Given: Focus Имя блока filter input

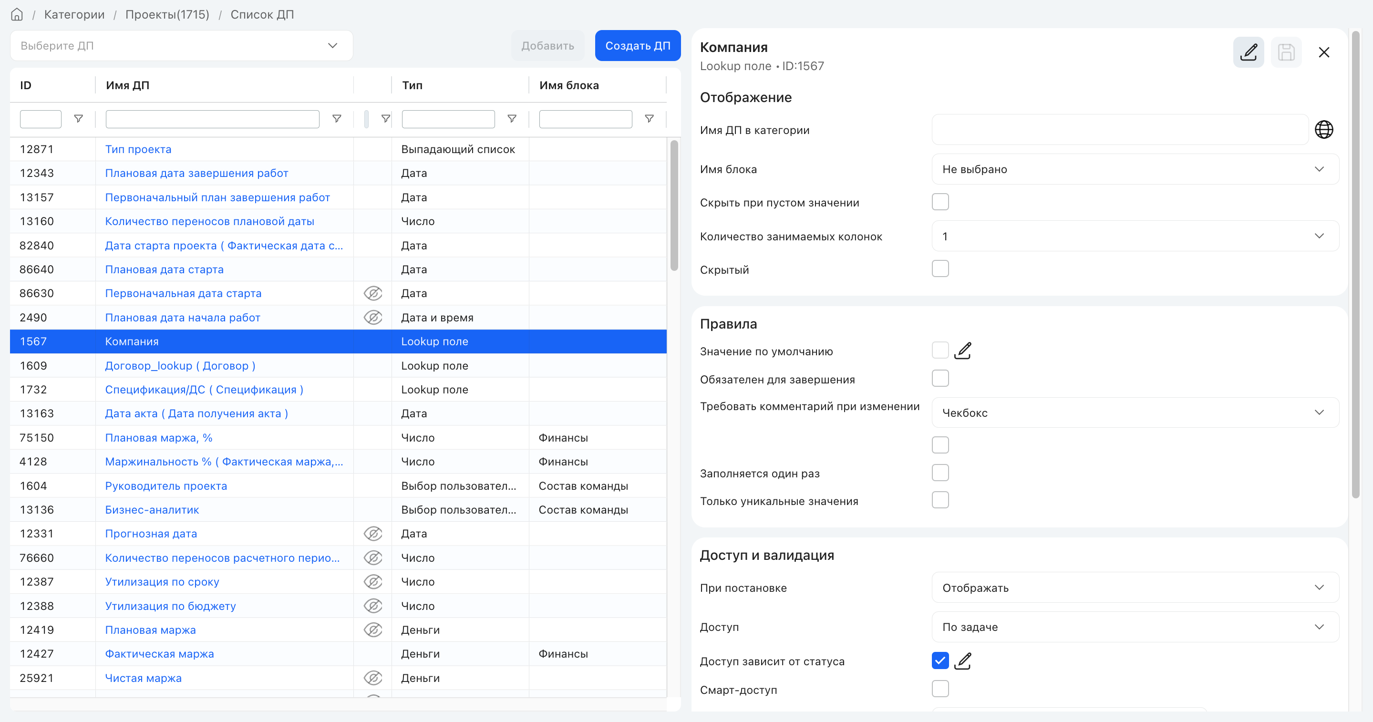Looking at the screenshot, I should point(585,119).
